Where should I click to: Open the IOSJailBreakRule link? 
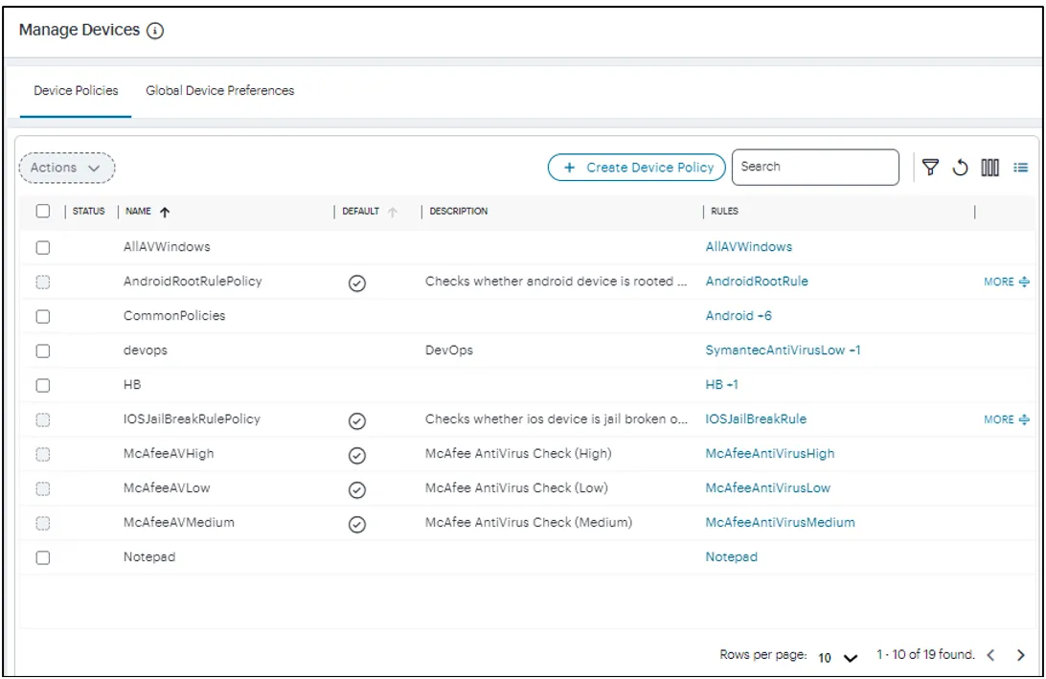[x=756, y=419]
